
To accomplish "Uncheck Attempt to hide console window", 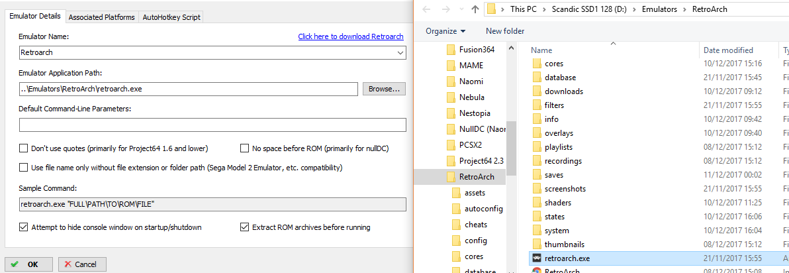I will [x=23, y=227].
